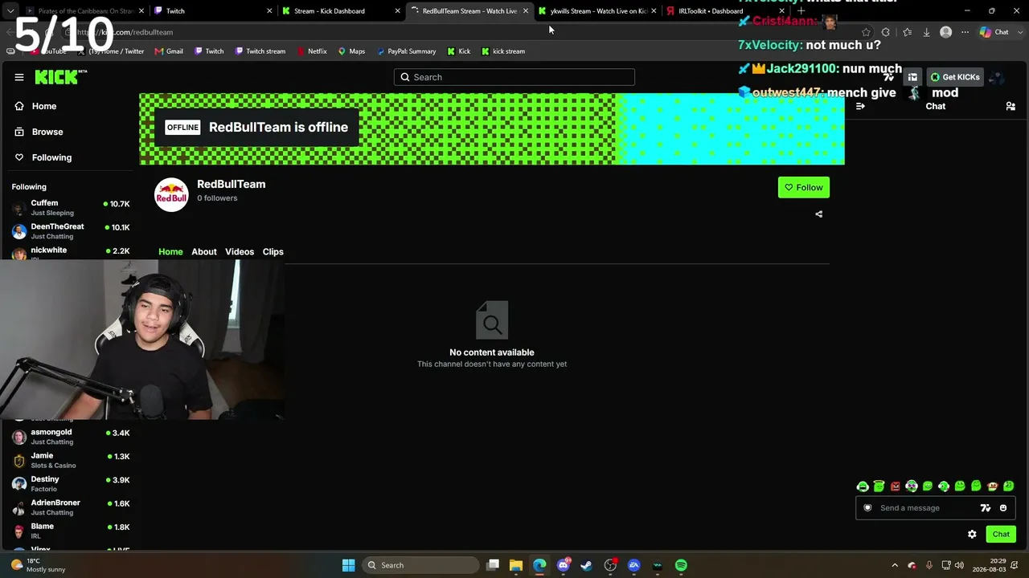Open the Netflix bookmark

coord(311,51)
